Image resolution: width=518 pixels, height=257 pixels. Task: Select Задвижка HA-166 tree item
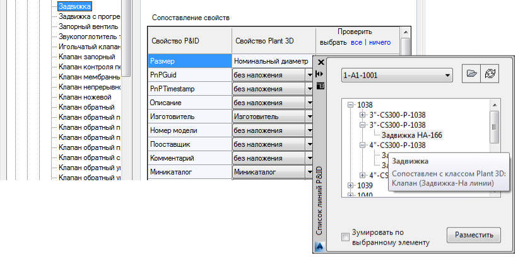411,135
